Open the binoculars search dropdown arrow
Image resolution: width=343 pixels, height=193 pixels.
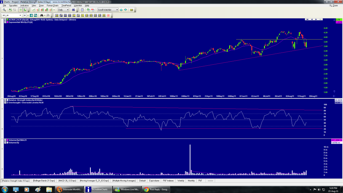45,15
